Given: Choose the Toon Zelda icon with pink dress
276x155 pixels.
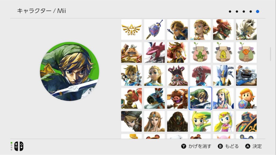Looking at the screenshot, I should point(223,121).
